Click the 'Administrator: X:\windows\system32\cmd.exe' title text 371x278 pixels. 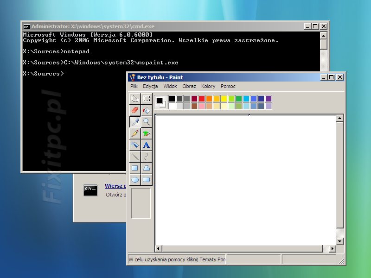(93, 26)
